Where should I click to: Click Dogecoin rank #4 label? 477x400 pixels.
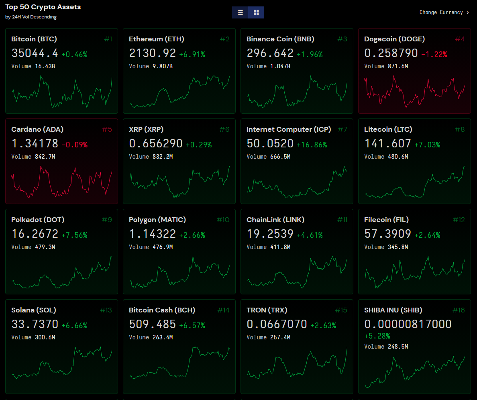tap(460, 39)
